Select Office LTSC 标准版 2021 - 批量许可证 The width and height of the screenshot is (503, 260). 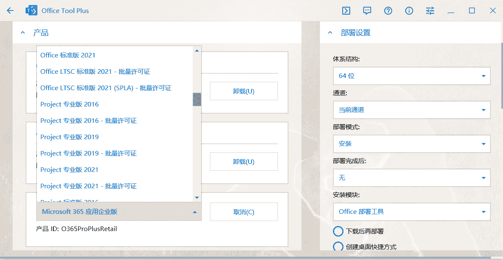click(115, 71)
